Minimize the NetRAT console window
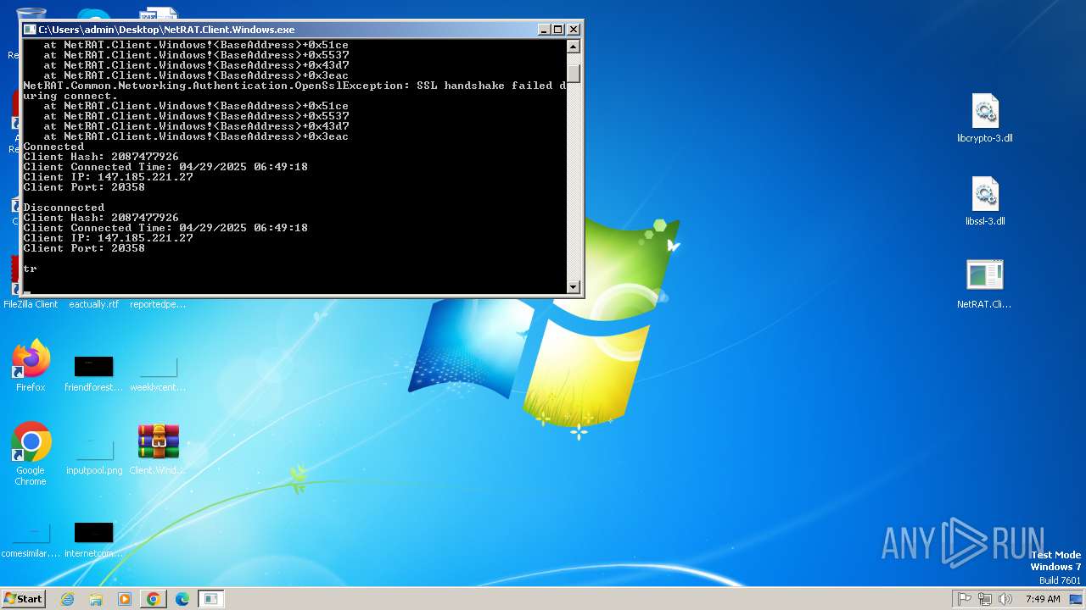The height and width of the screenshot is (610, 1086). click(x=544, y=29)
